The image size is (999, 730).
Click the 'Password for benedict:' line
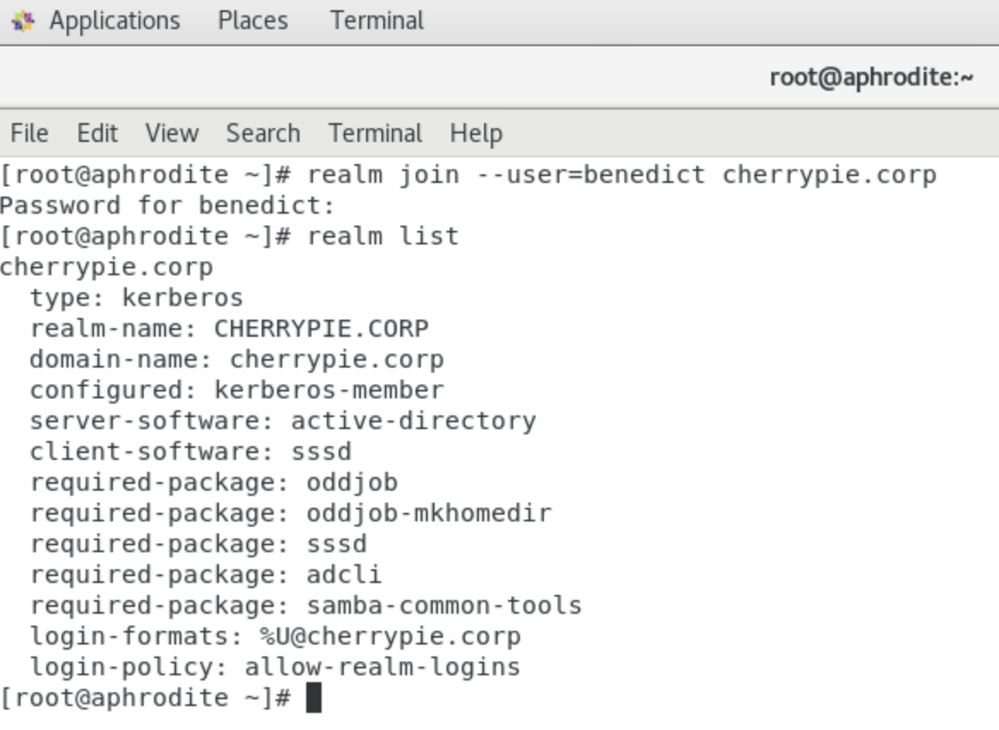click(168, 206)
